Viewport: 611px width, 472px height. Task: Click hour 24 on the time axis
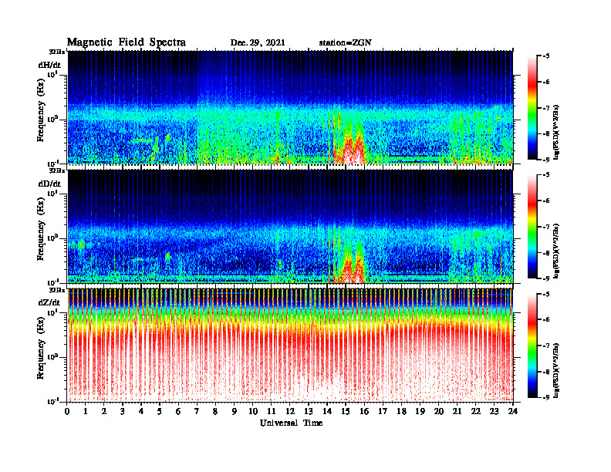513,412
